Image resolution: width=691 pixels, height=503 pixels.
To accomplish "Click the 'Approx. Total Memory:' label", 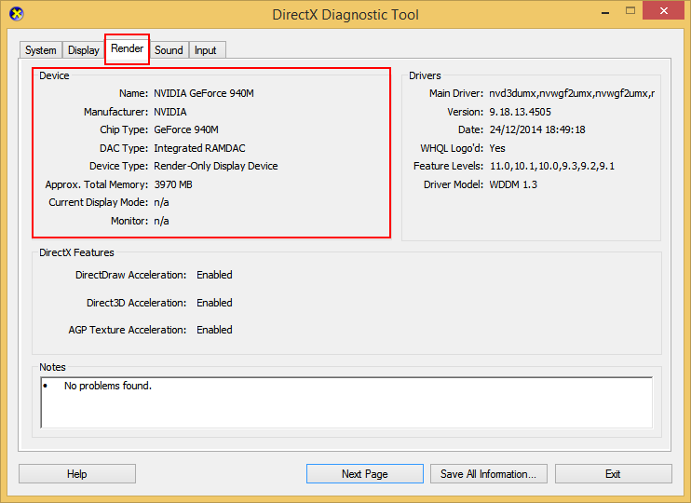I will point(97,184).
